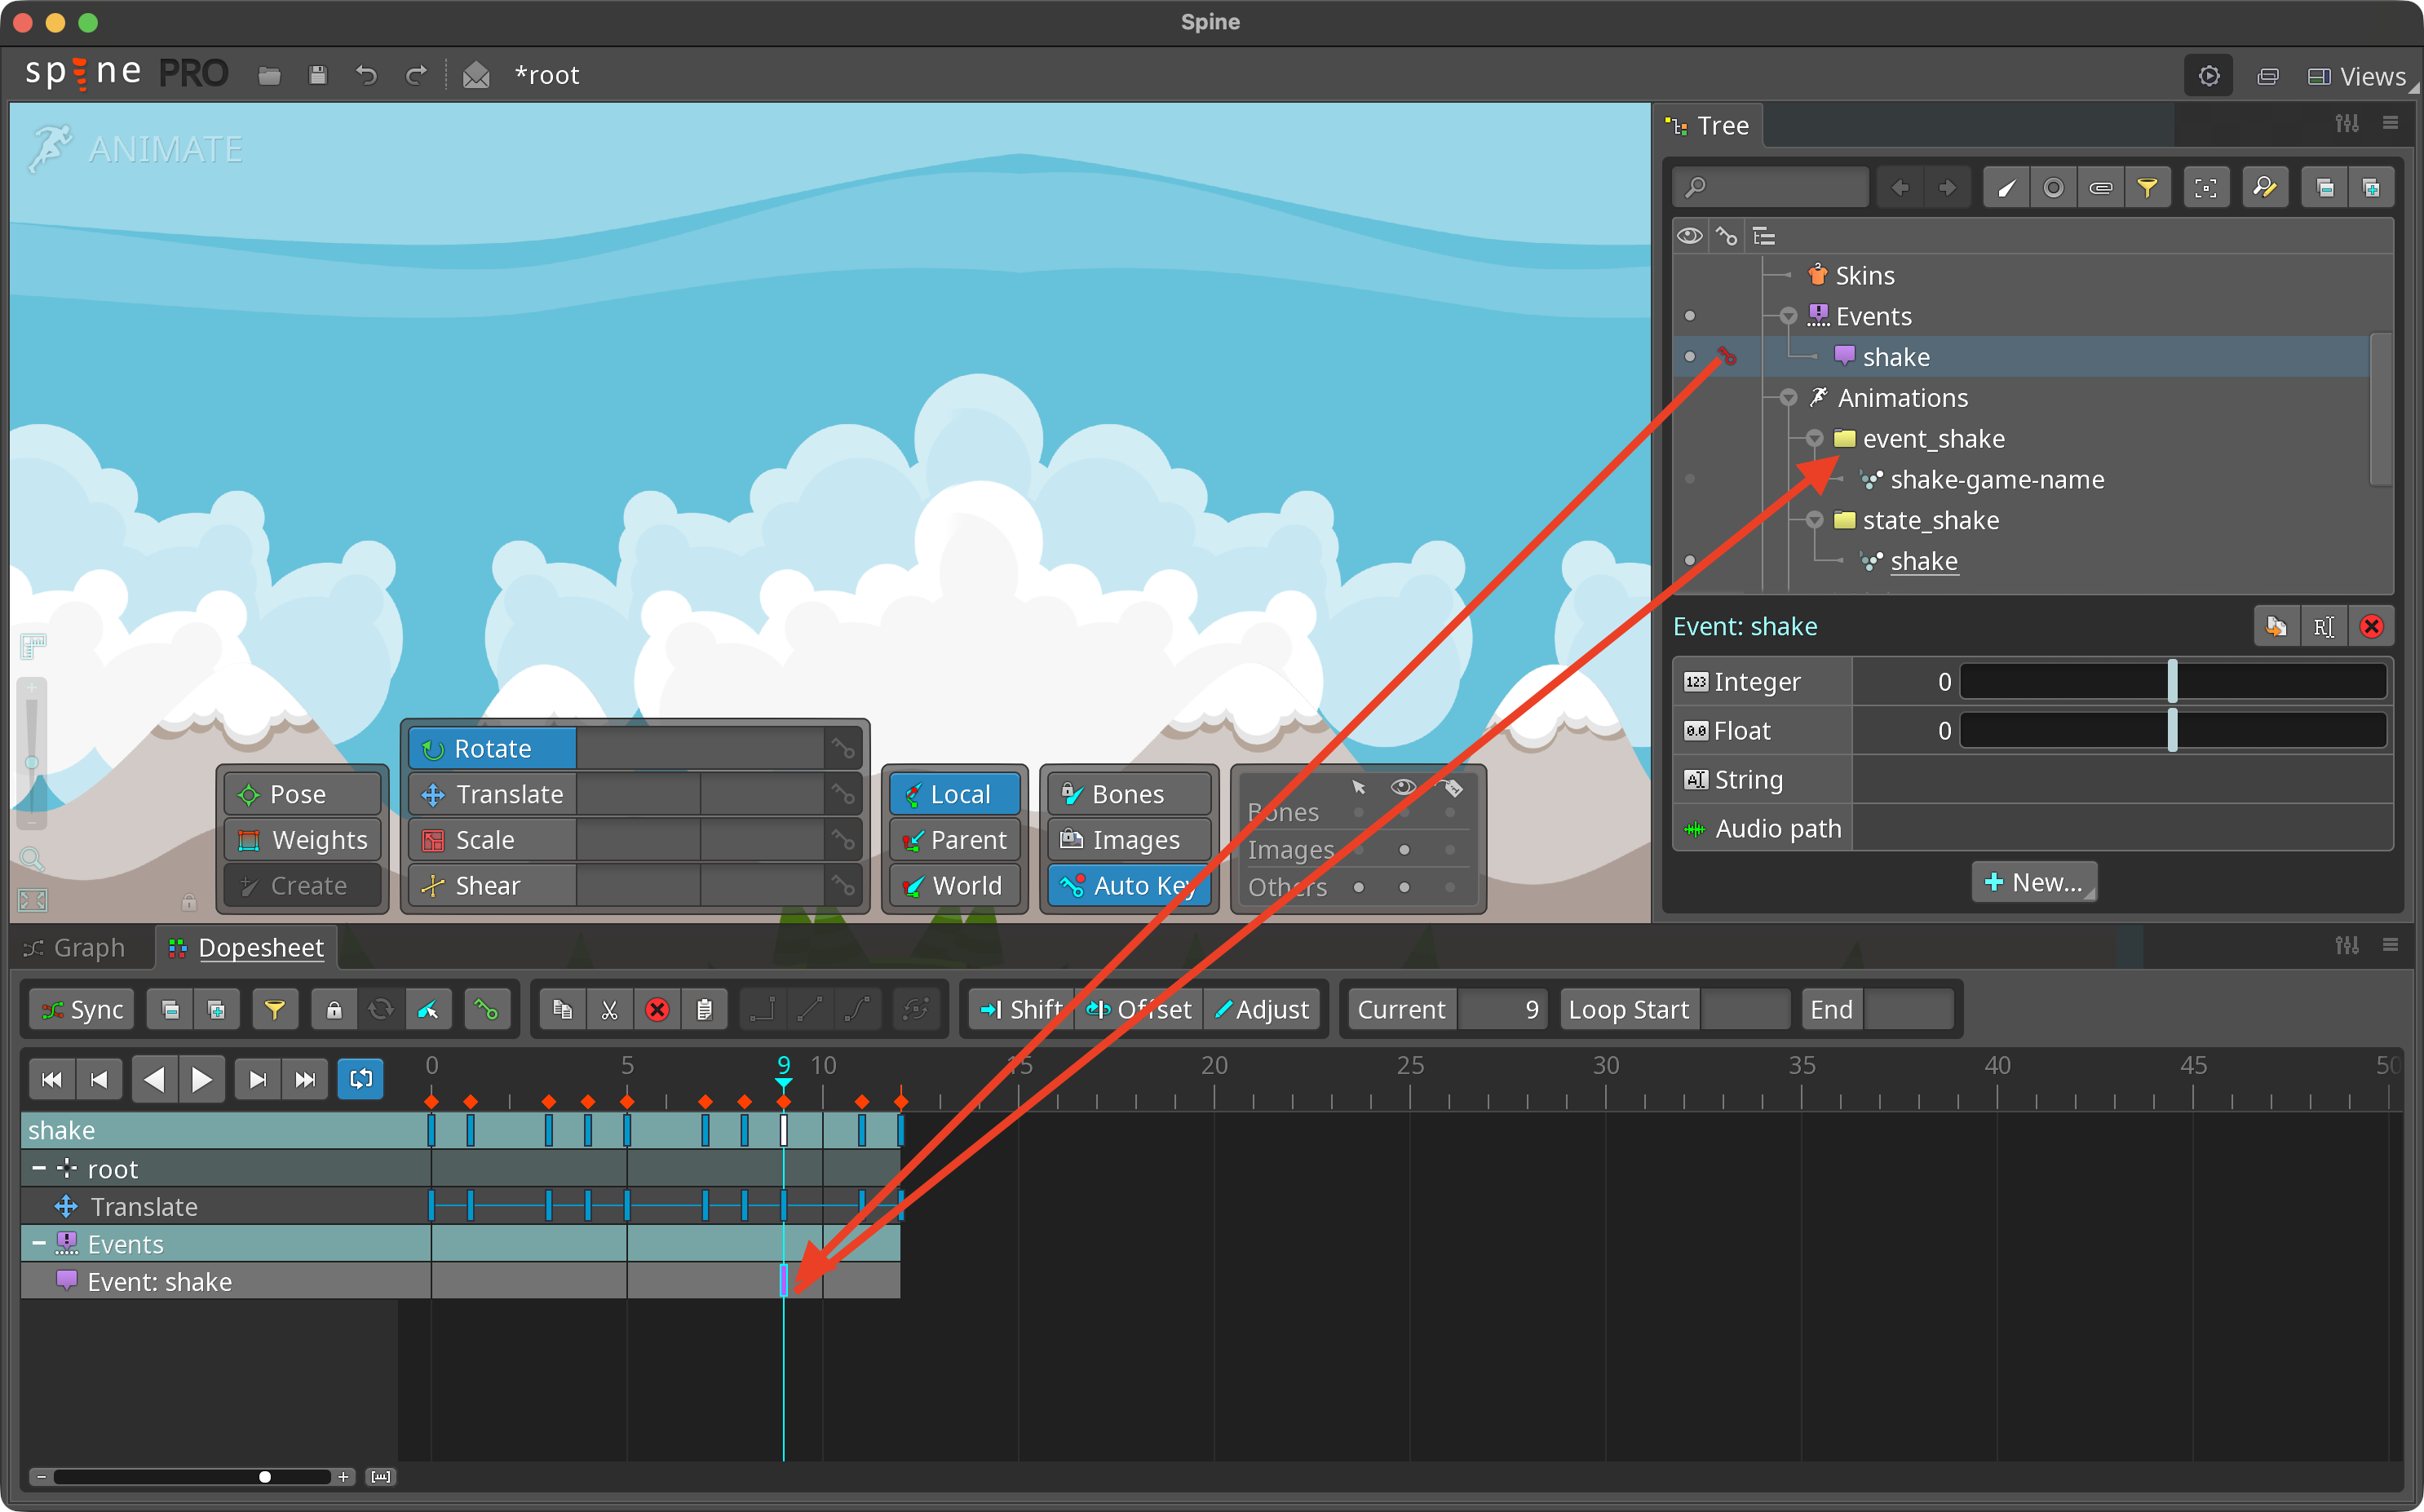Switch transform axes from Local to World
Image resolution: width=2424 pixels, height=1512 pixels.
954,885
